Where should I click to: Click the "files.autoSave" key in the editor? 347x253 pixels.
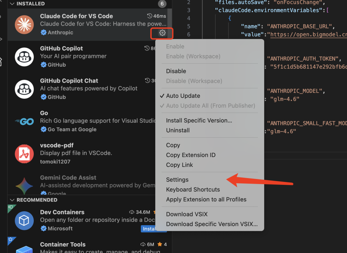(241, 3)
